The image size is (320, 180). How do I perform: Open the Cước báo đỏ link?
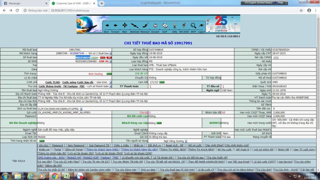[x=85, y=82]
